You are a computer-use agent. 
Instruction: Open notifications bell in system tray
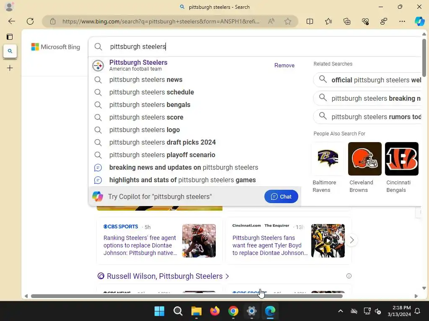pos(418,311)
